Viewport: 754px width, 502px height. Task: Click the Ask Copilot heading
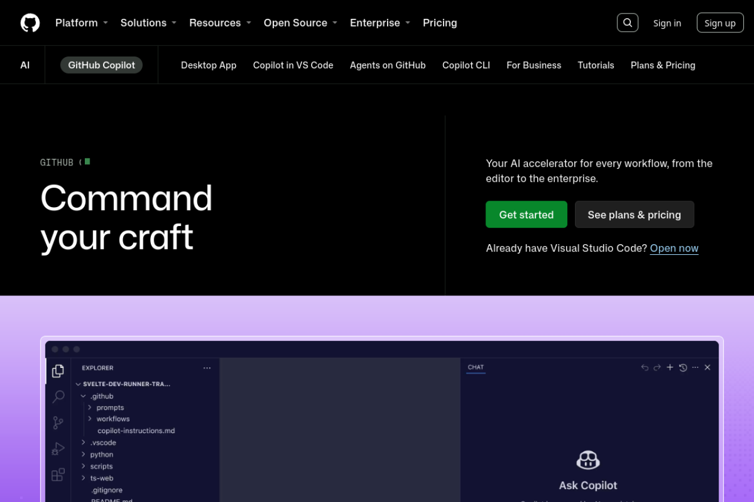click(x=588, y=486)
